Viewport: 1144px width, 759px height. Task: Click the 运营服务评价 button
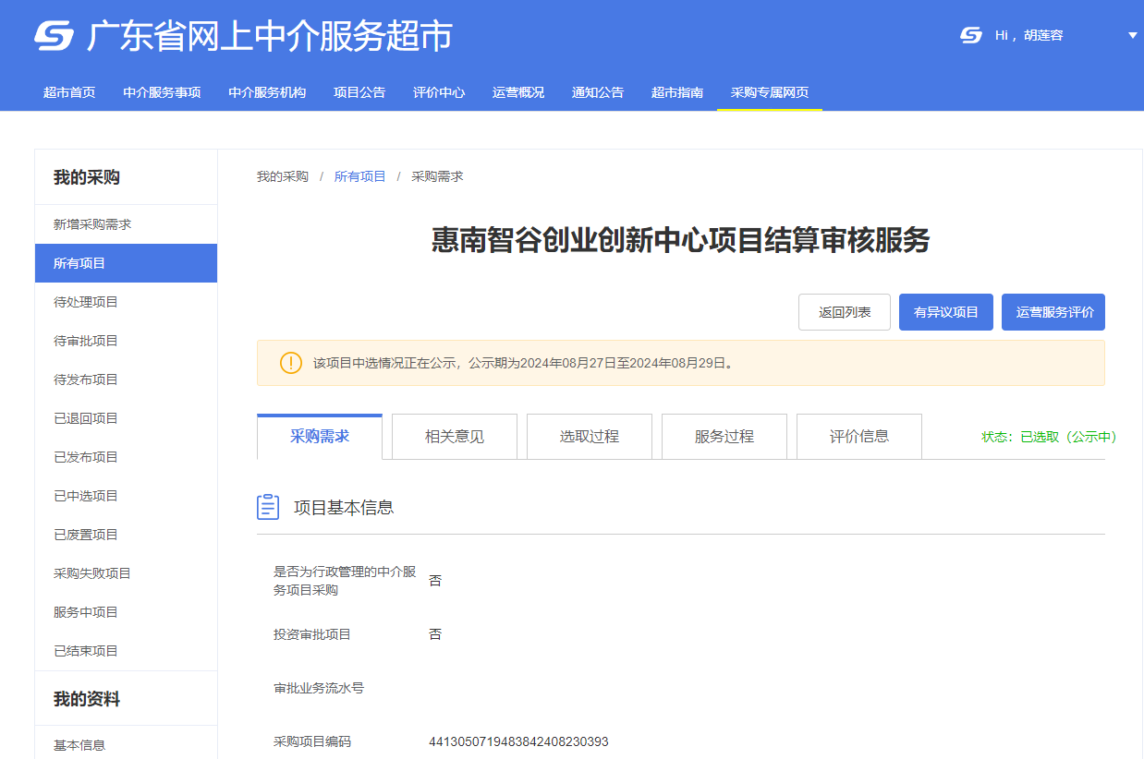point(1053,311)
